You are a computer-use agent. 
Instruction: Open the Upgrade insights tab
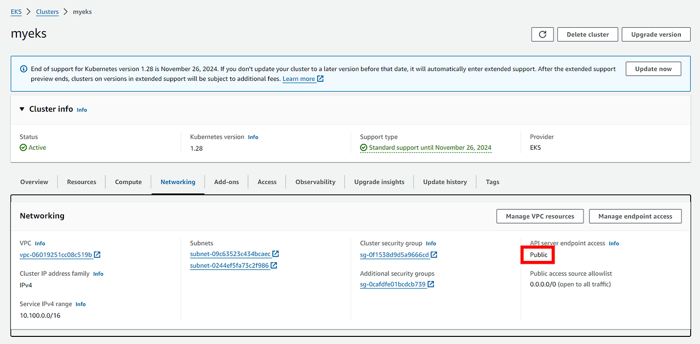click(x=380, y=182)
